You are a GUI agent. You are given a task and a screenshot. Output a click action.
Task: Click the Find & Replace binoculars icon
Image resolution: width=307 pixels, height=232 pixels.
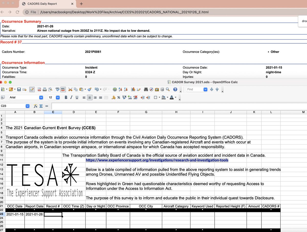tap(146, 89)
